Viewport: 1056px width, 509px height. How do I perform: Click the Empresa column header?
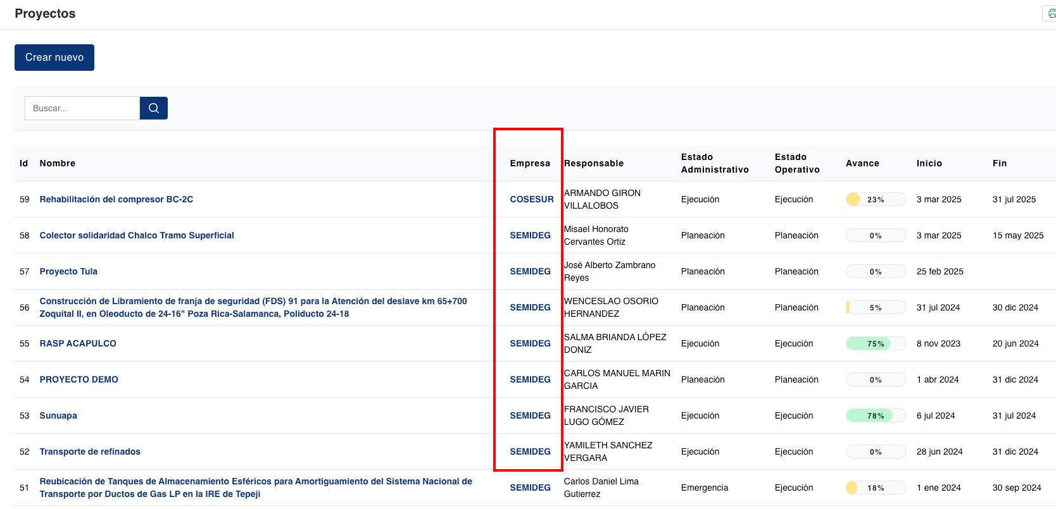pyautogui.click(x=530, y=163)
